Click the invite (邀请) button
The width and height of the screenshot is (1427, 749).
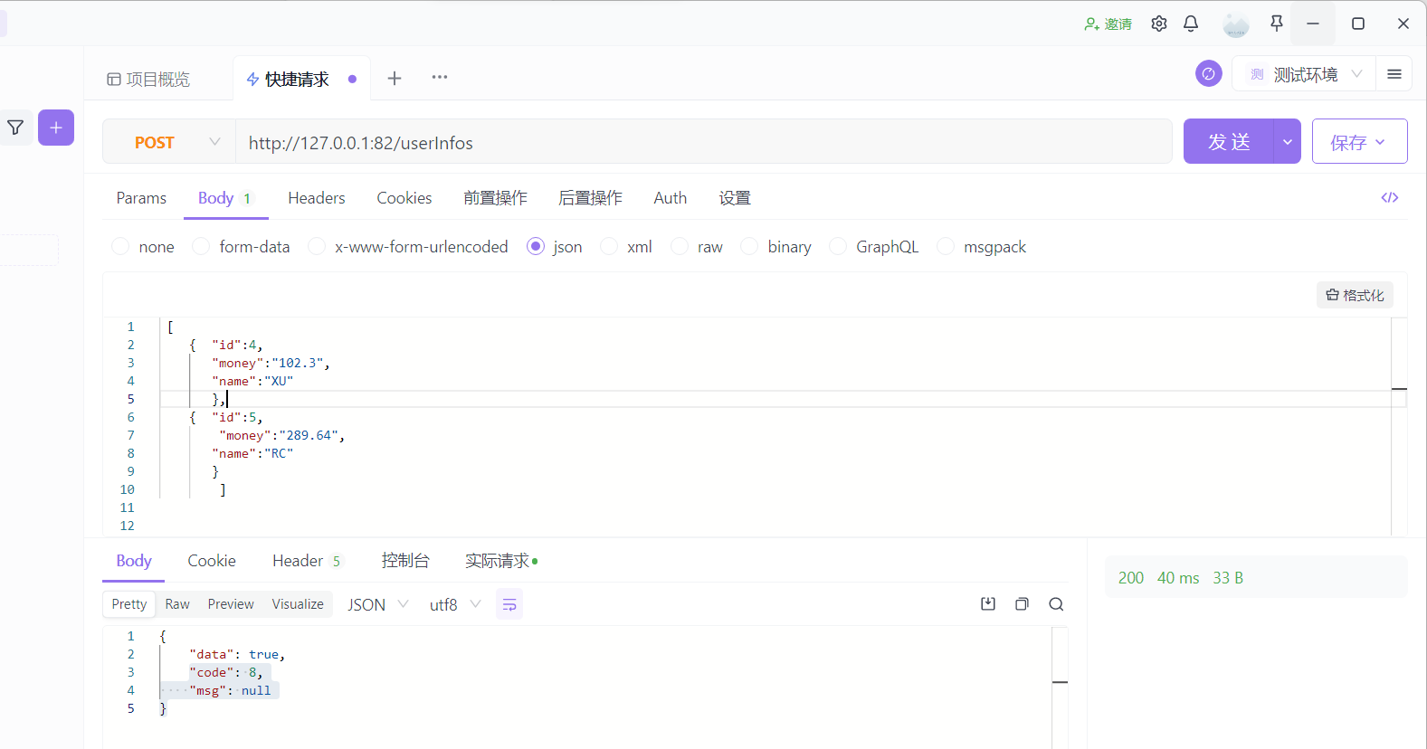pos(1108,24)
